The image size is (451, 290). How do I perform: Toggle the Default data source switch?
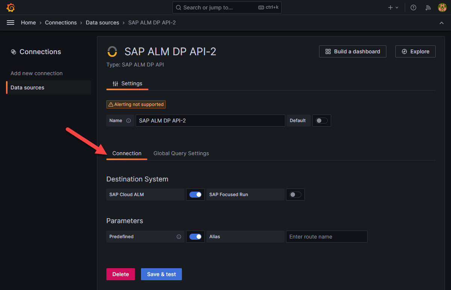pyautogui.click(x=322, y=121)
